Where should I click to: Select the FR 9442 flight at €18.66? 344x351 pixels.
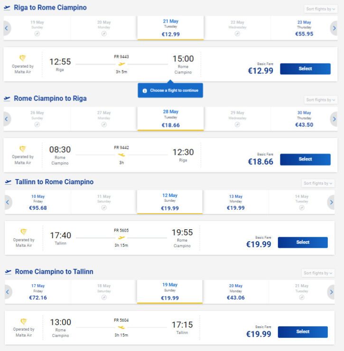click(305, 159)
